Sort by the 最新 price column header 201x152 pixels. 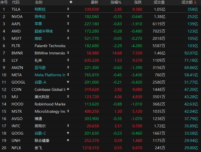click(x=95, y=2)
